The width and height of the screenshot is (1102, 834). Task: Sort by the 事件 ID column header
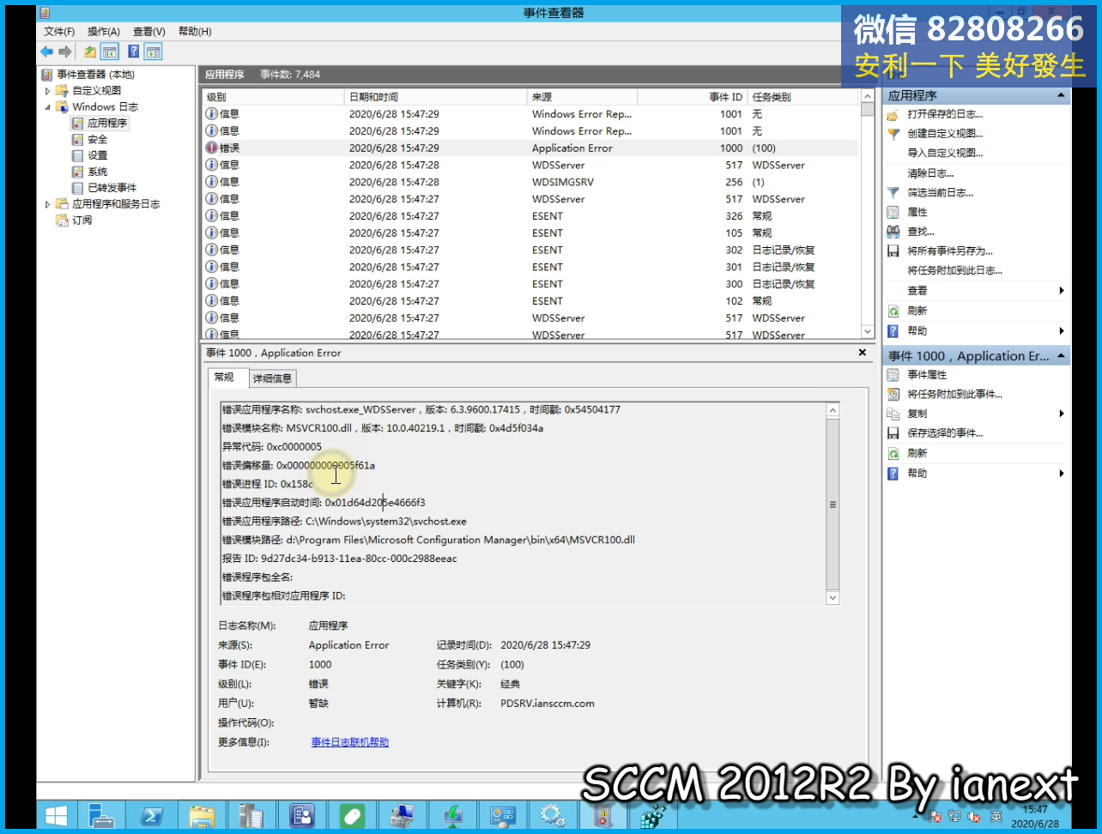692,97
